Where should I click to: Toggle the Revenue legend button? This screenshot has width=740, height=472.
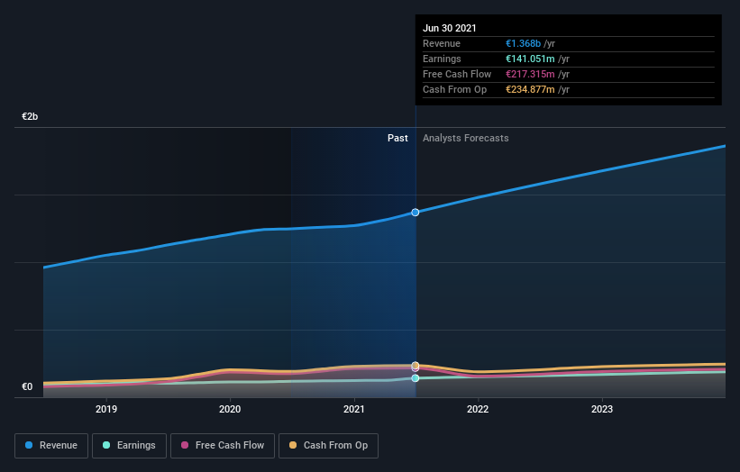coord(51,446)
